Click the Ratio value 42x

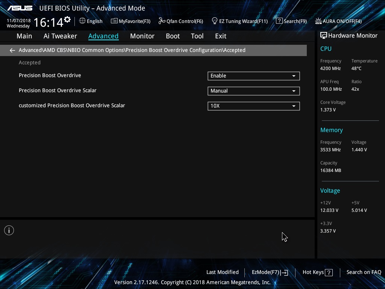tap(355, 89)
